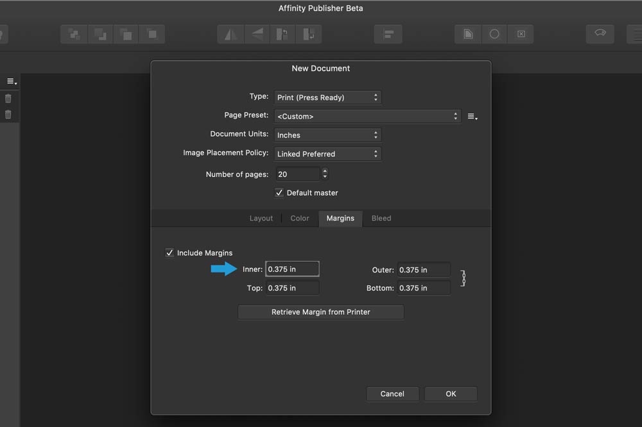Click the upper trash icon in left panel
This screenshot has height=427, width=642.
point(8,98)
